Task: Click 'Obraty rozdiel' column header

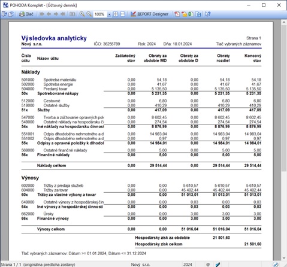Action: [x=223, y=58]
